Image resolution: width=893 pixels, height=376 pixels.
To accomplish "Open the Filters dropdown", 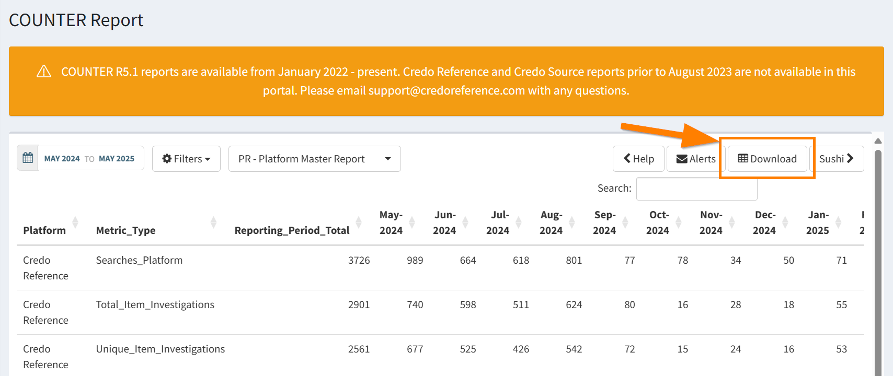I will (x=186, y=159).
